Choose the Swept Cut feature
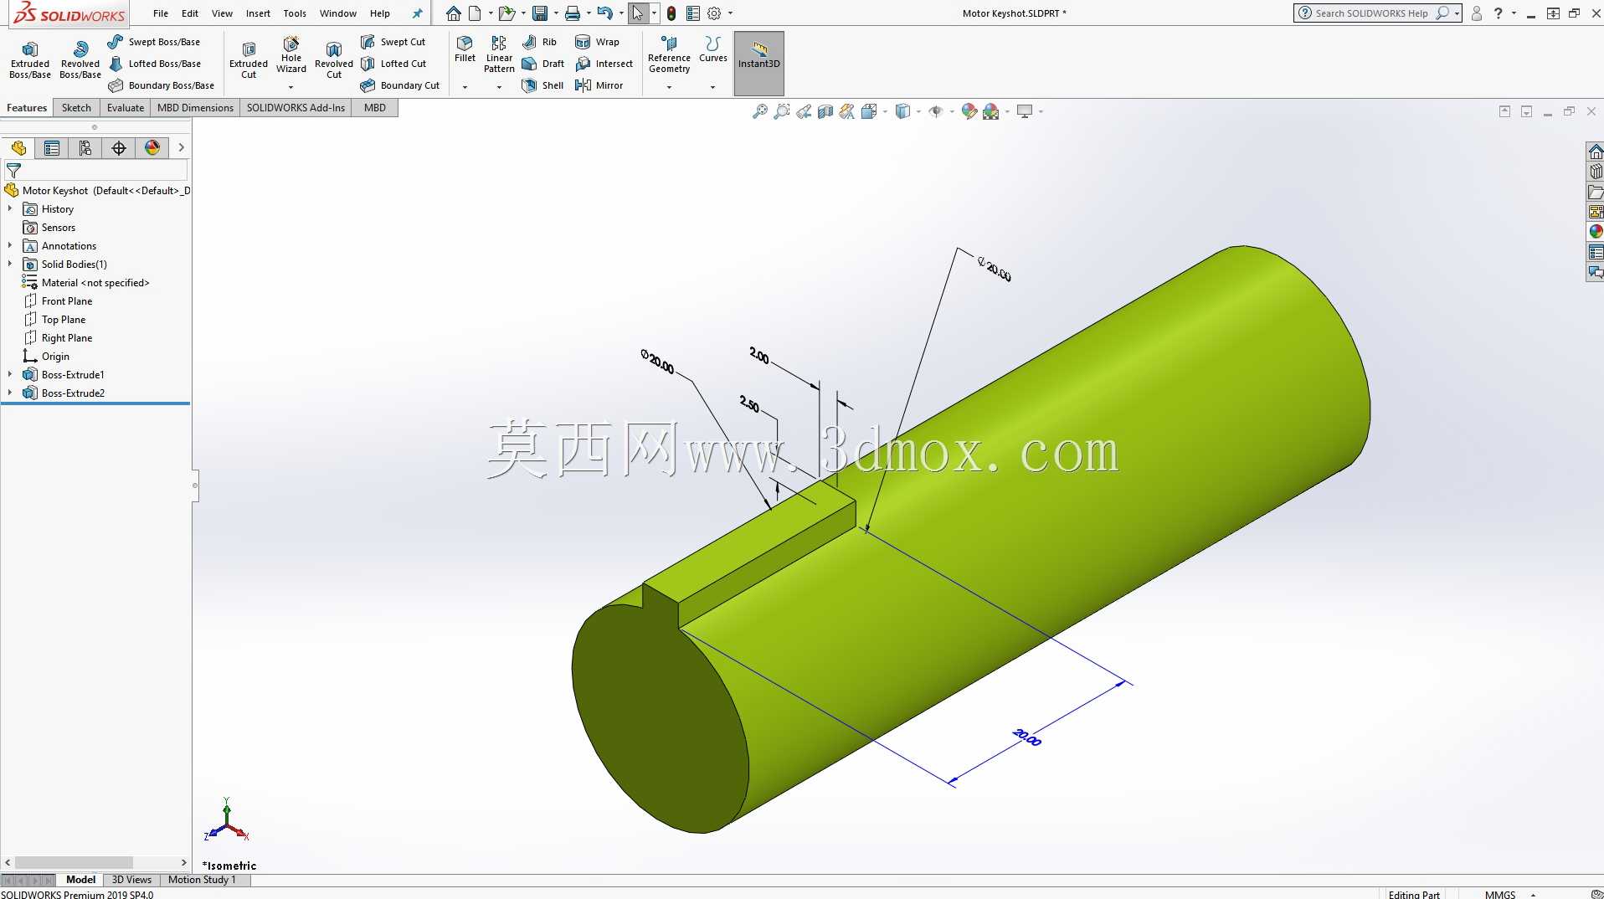Screen dimensions: 1604x899 pyautogui.click(x=393, y=42)
